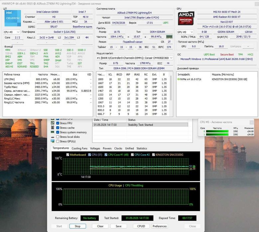Click the DDR4-3596 / PC4-28800 module type field
This screenshot has height=232, width=259.
(x=139, y=68)
